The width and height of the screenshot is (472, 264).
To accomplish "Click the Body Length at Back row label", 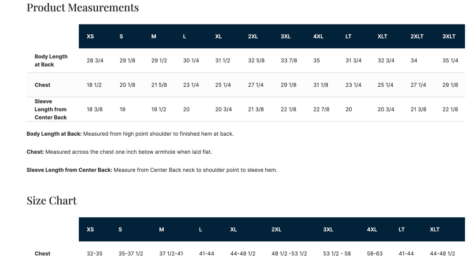I will tap(51, 60).
